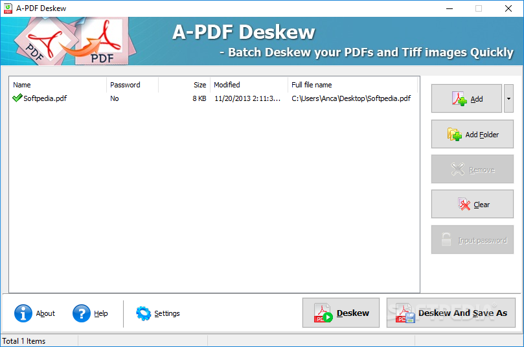Viewport: 524px width, 347px height.
Task: Open the Settings gear icon
Action: (143, 313)
